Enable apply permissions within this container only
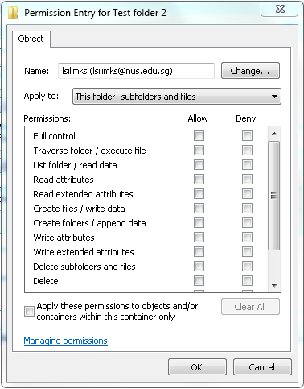This screenshot has width=304, height=389. [29, 311]
